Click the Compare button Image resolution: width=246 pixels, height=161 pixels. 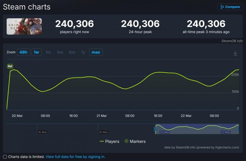coord(230,7)
